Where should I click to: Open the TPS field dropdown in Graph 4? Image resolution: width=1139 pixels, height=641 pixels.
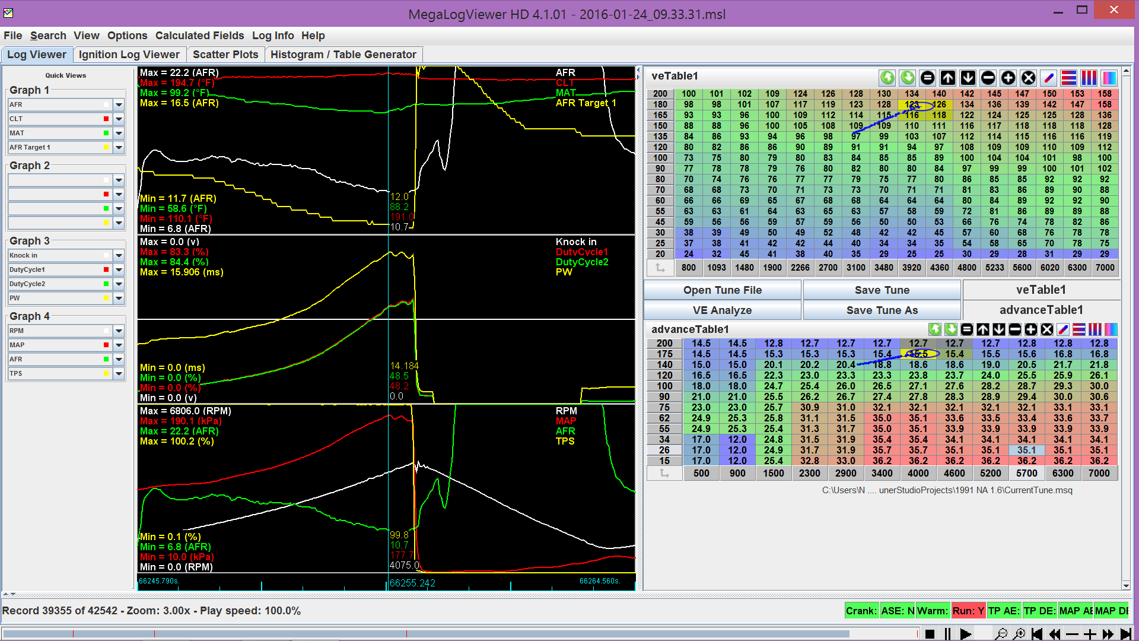pyautogui.click(x=119, y=373)
